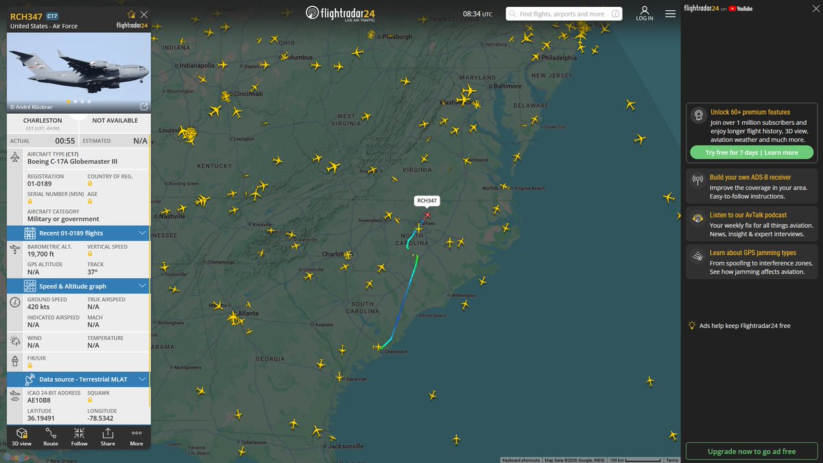Start the 7-day free trial
Image resolution: width=823 pixels, height=463 pixels.
pyautogui.click(x=751, y=152)
